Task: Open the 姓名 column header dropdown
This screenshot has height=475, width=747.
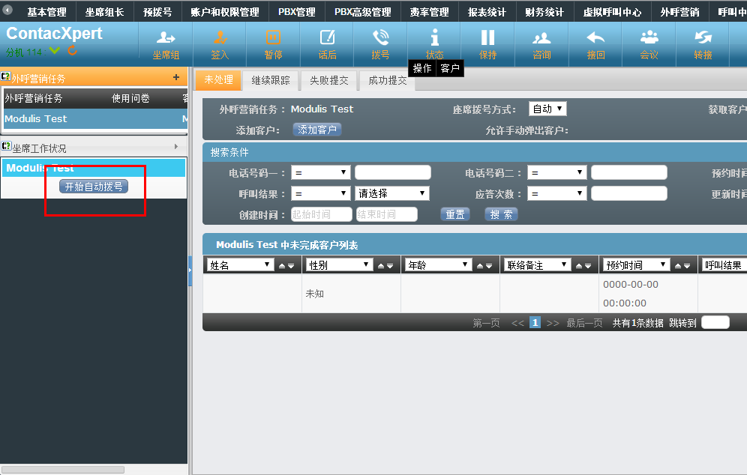Action: [x=241, y=265]
